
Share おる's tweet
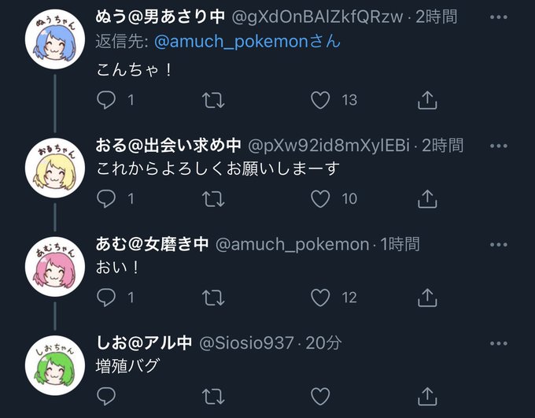click(427, 198)
